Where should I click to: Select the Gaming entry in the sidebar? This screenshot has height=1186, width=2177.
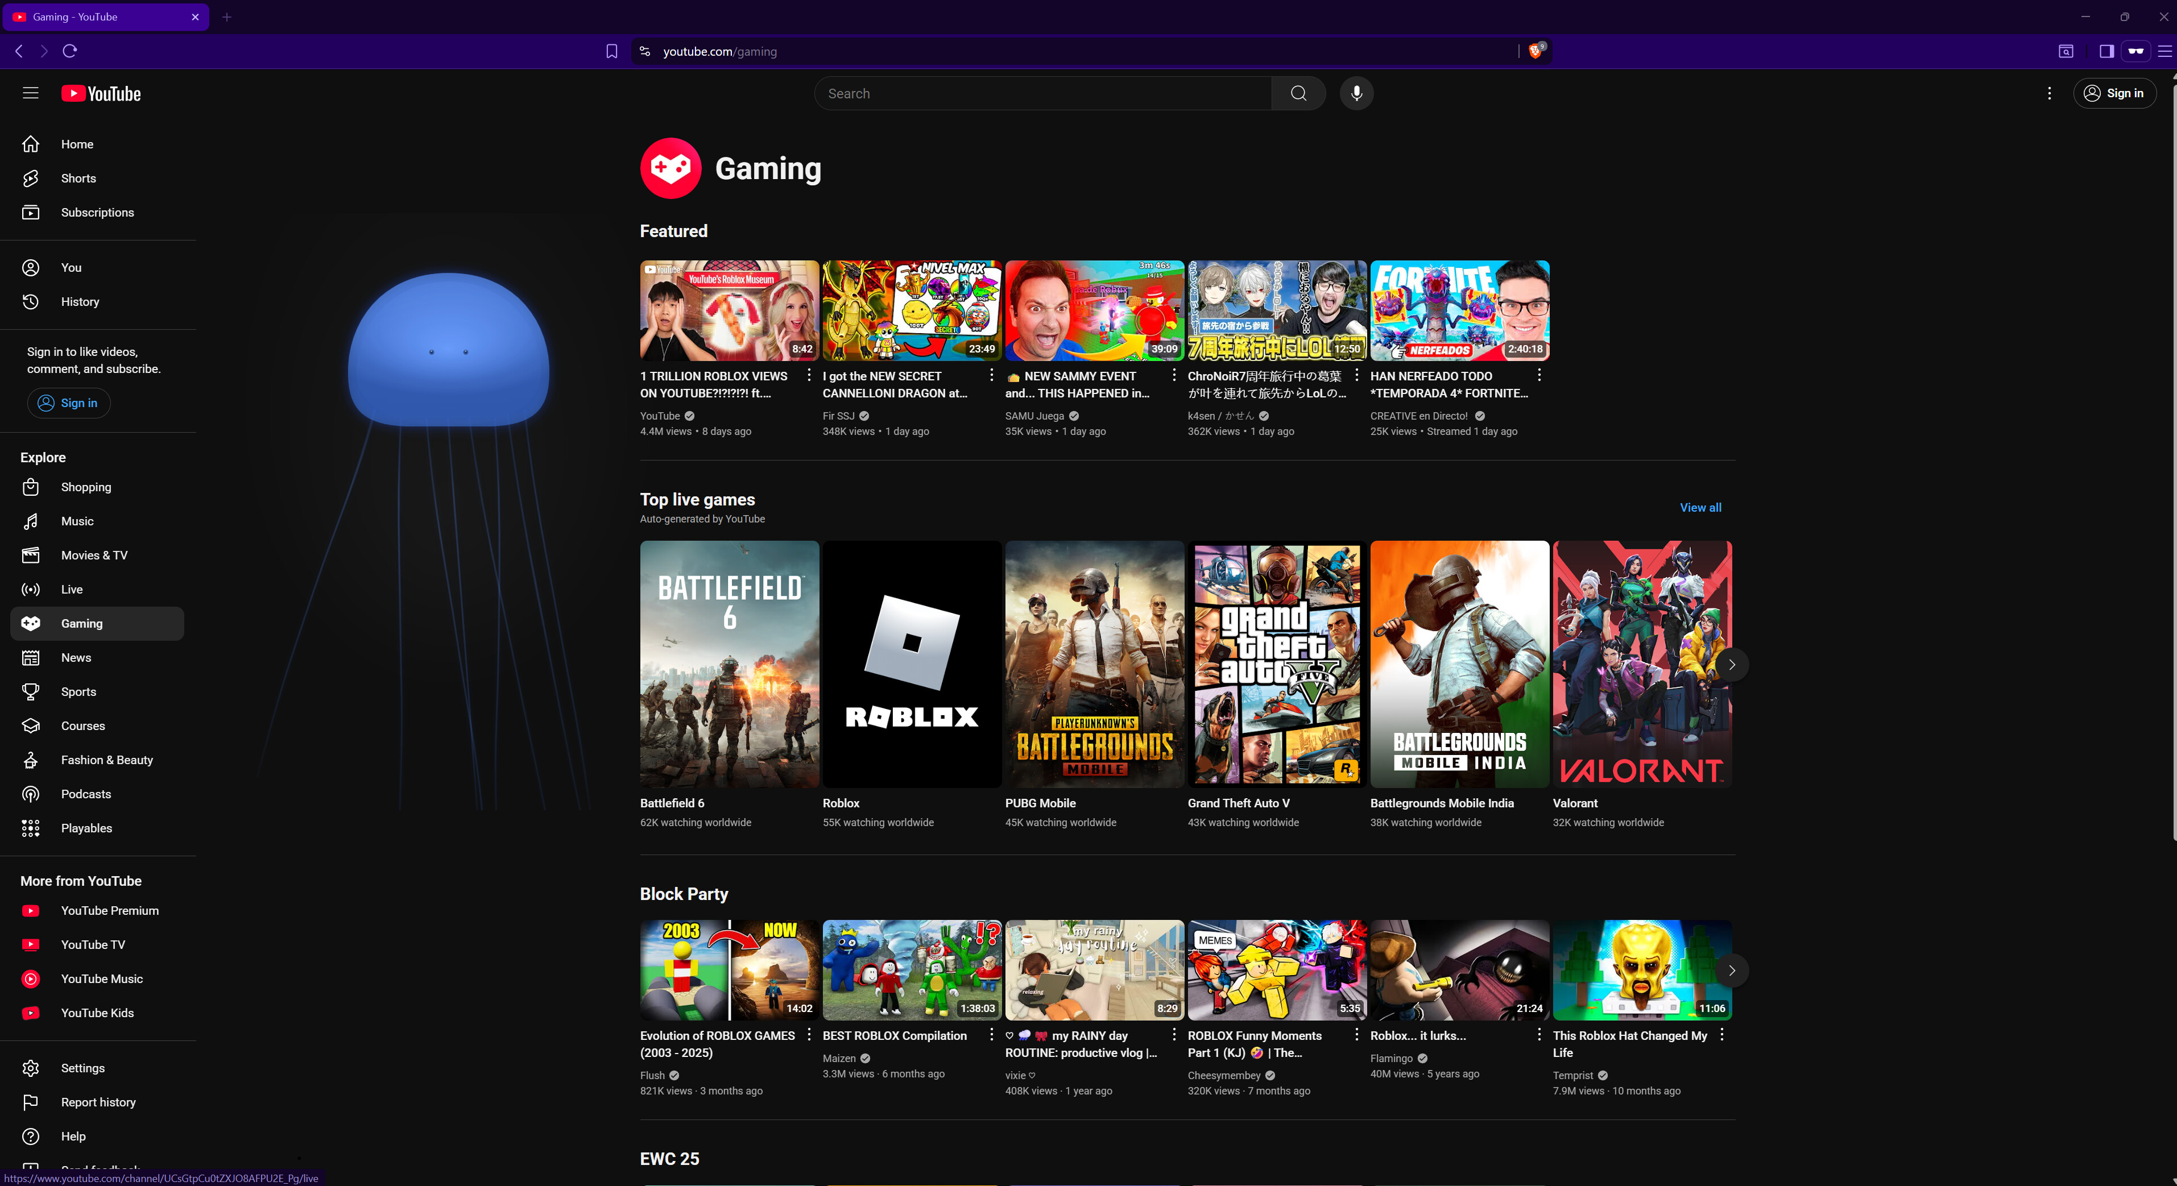[x=82, y=623]
